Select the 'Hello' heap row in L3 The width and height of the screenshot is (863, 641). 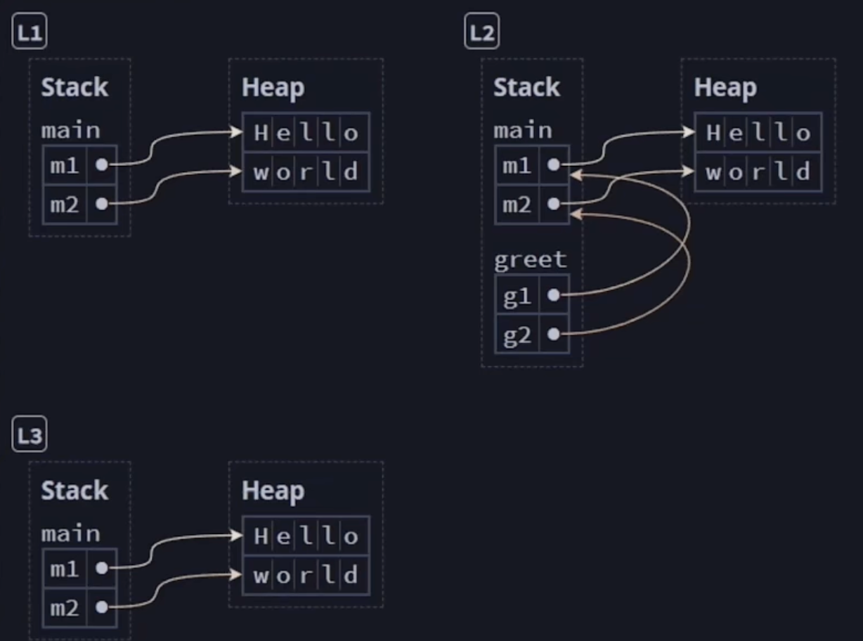[x=306, y=536]
